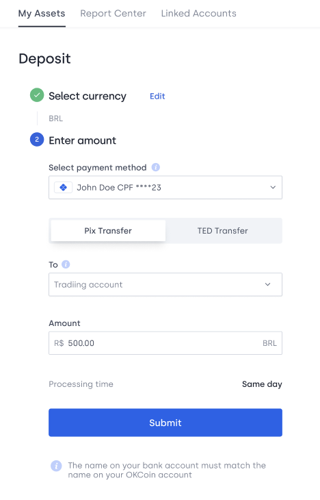The image size is (320, 500).
Task: Switch to Report Center tab
Action: 113,14
